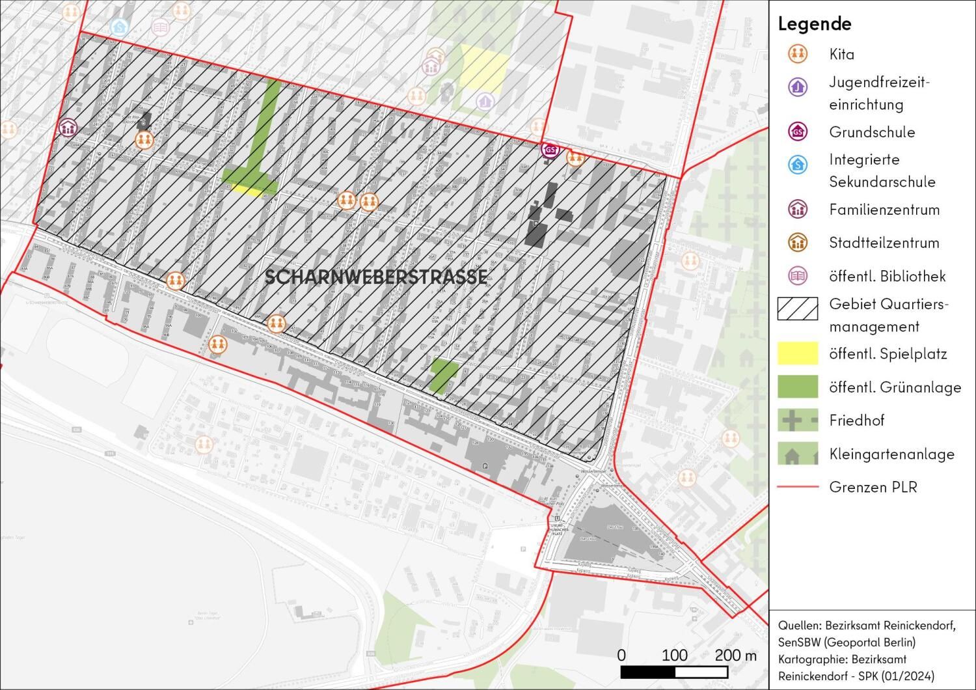Click the yellow öffentl. Spielplatz legend swatch
The image size is (976, 690).
coord(798,353)
